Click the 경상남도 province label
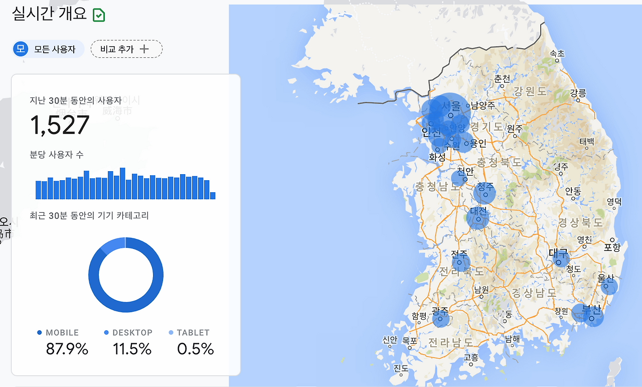This screenshot has height=387, width=642. pyautogui.click(x=534, y=292)
